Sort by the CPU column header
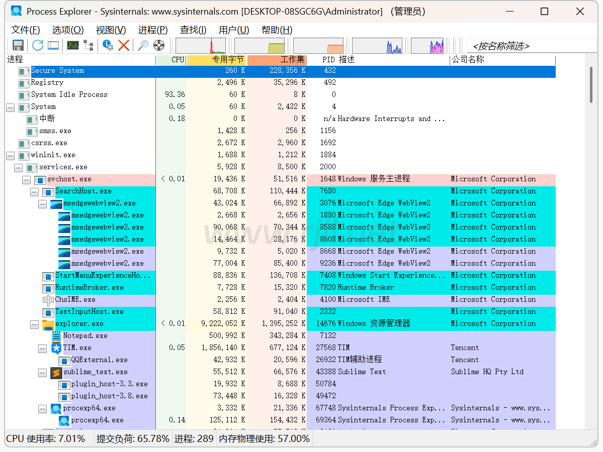The image size is (603, 452). tap(171, 60)
